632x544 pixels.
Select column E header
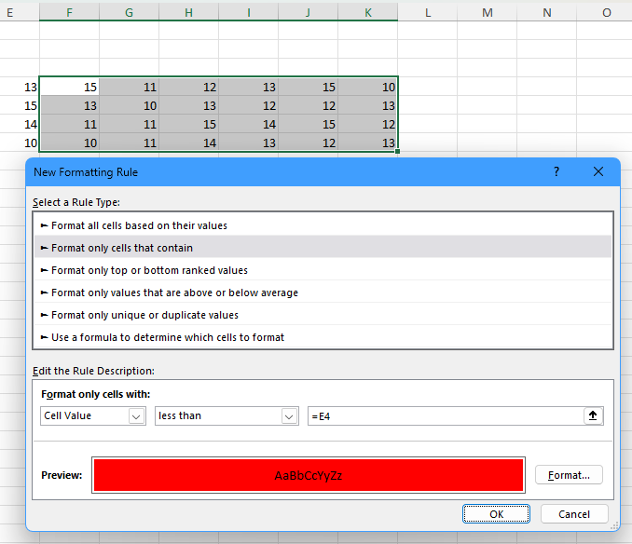(20, 12)
